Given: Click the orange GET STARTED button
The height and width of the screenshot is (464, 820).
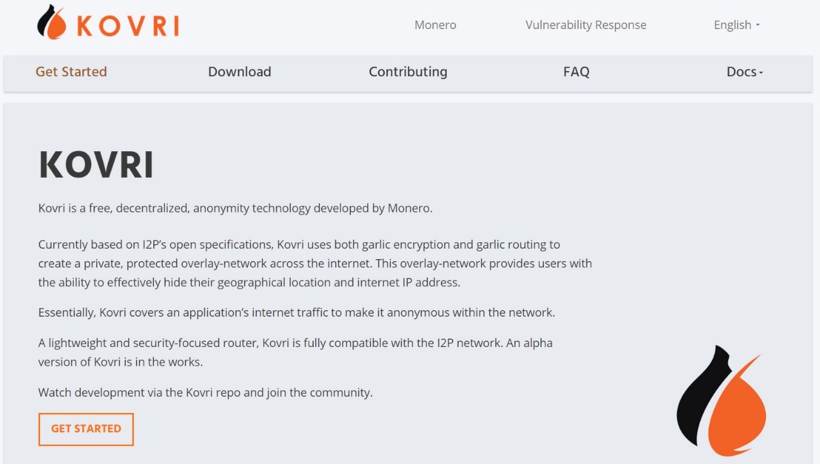Looking at the screenshot, I should (x=86, y=429).
